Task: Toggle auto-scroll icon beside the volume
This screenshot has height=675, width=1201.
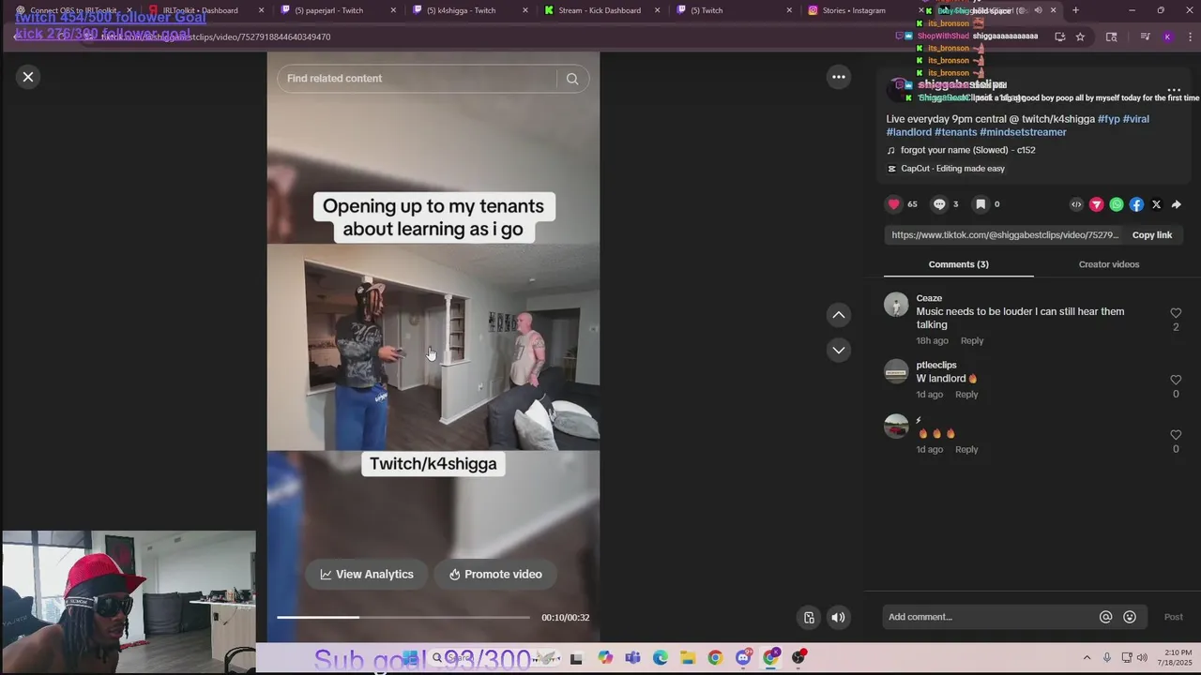Action: tap(809, 617)
